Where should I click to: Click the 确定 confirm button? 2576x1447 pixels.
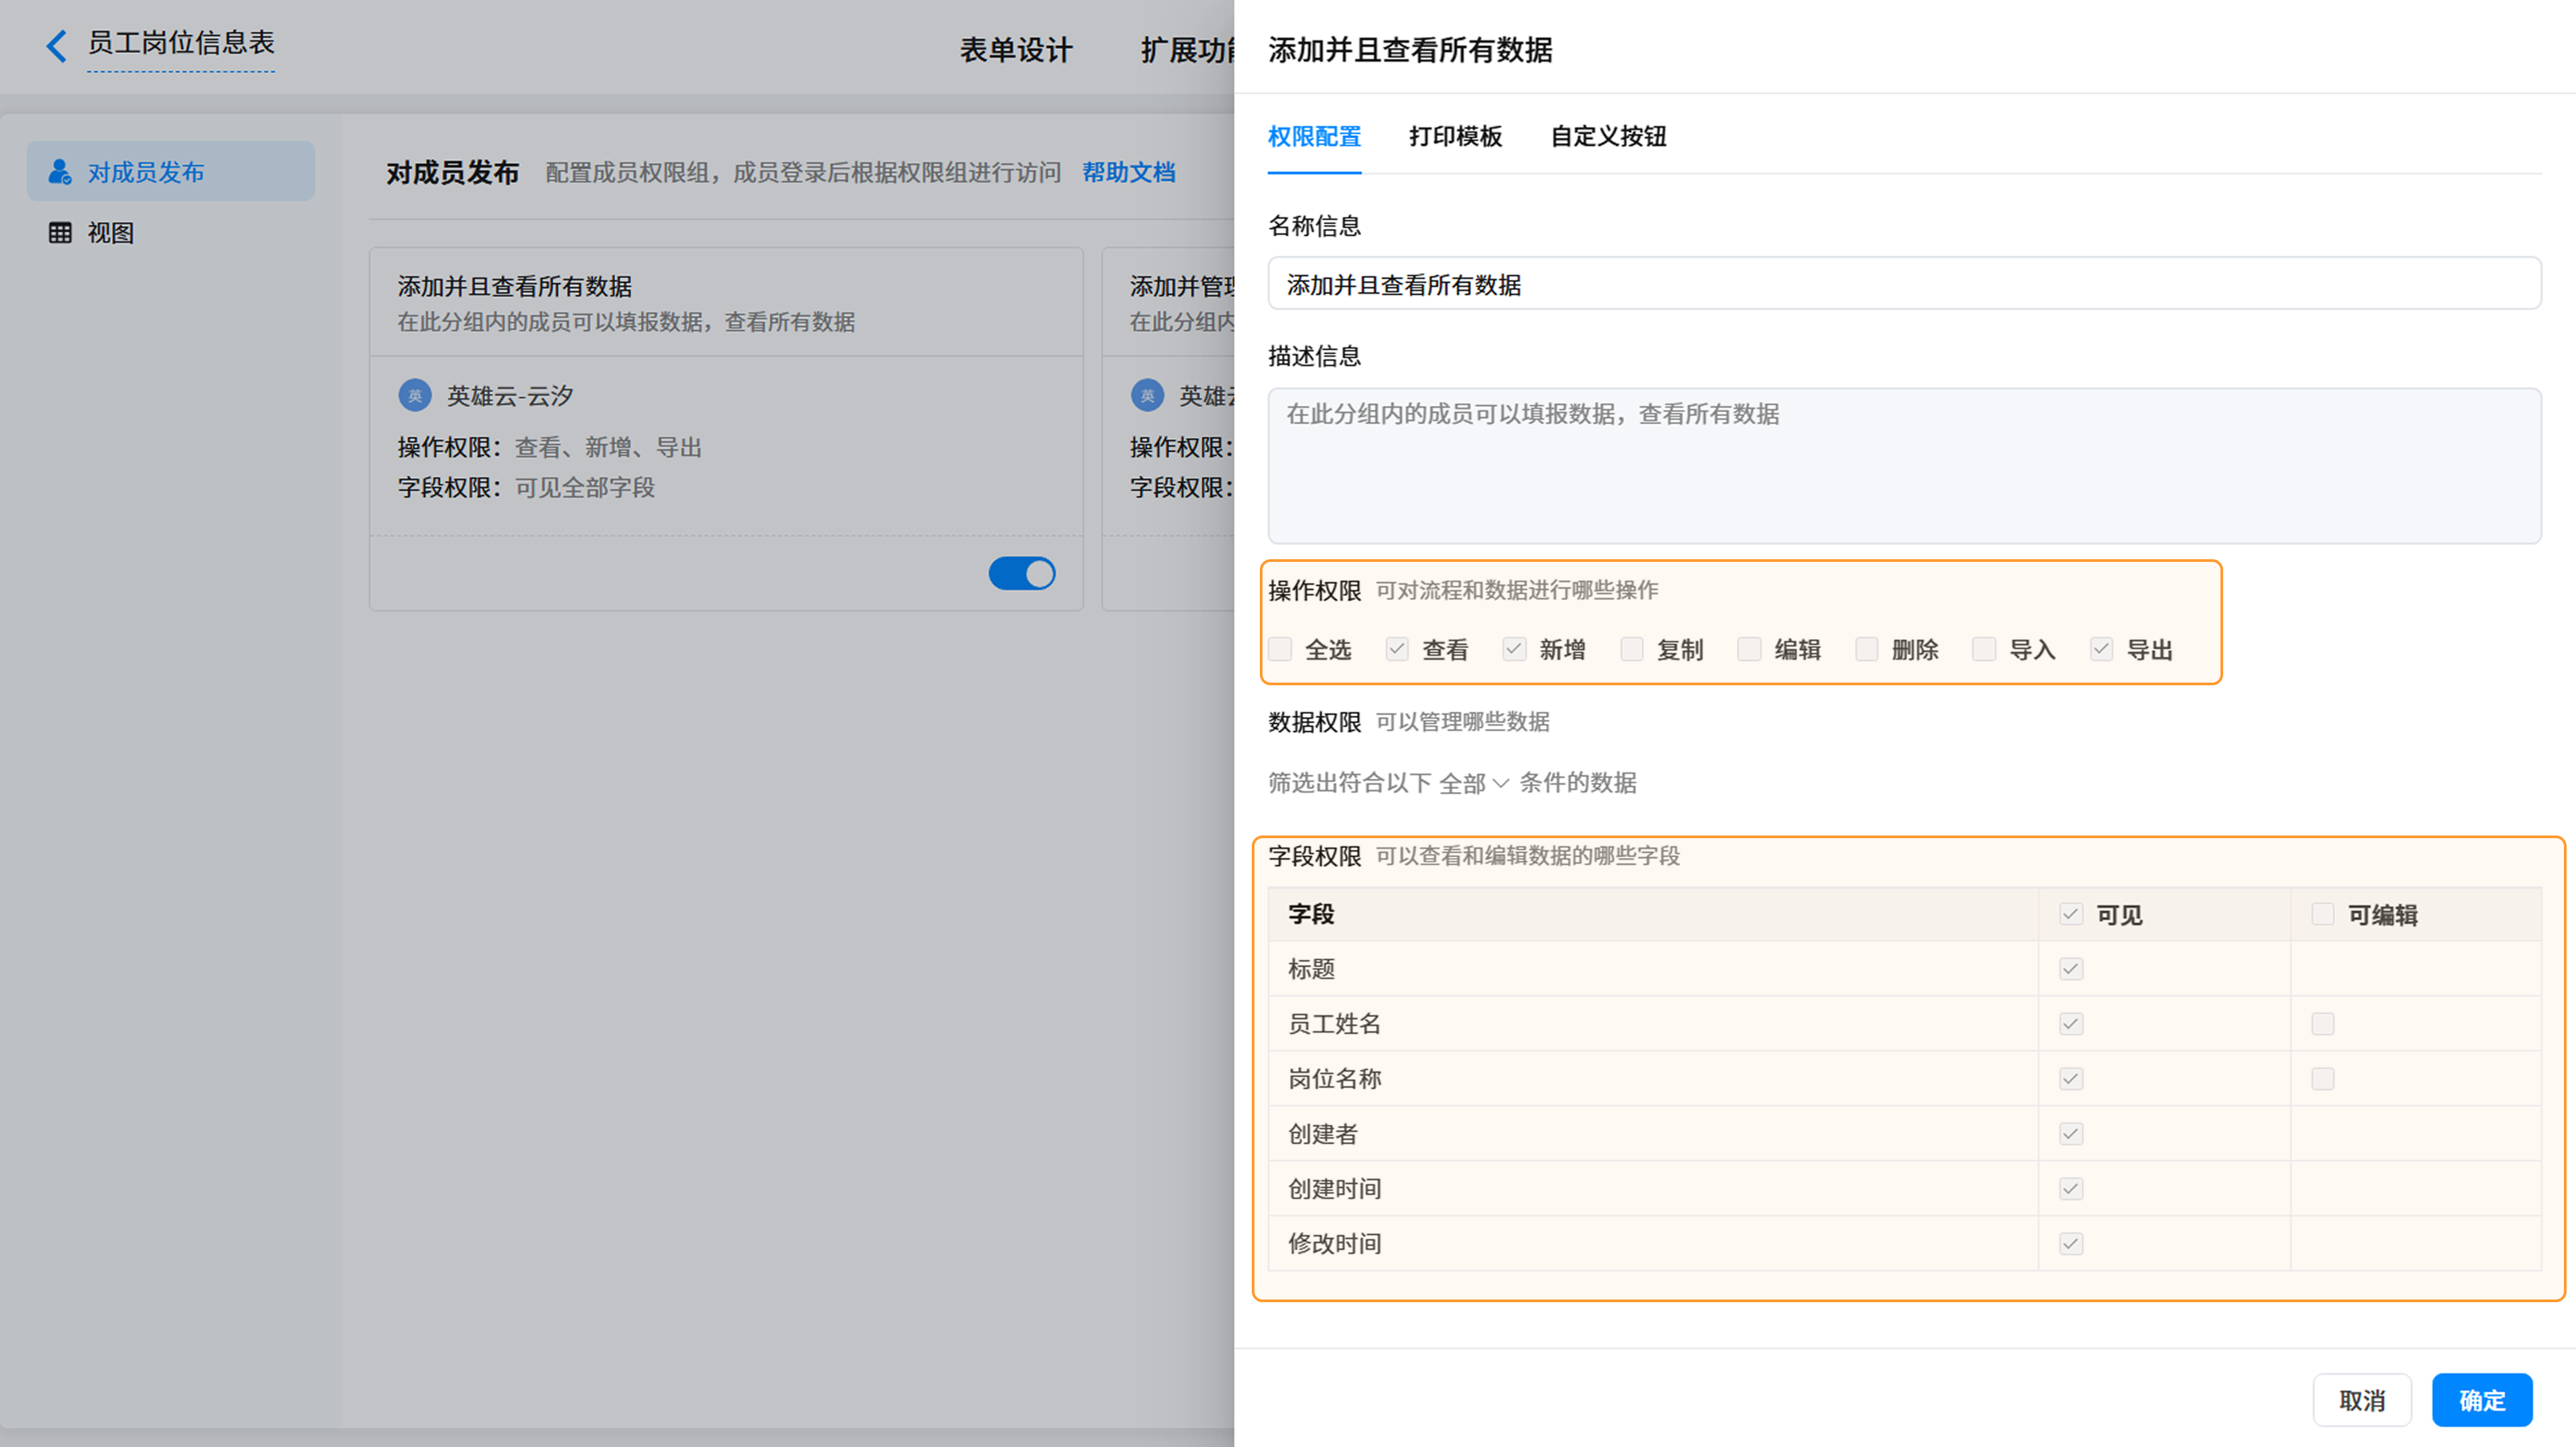pos(2482,1400)
